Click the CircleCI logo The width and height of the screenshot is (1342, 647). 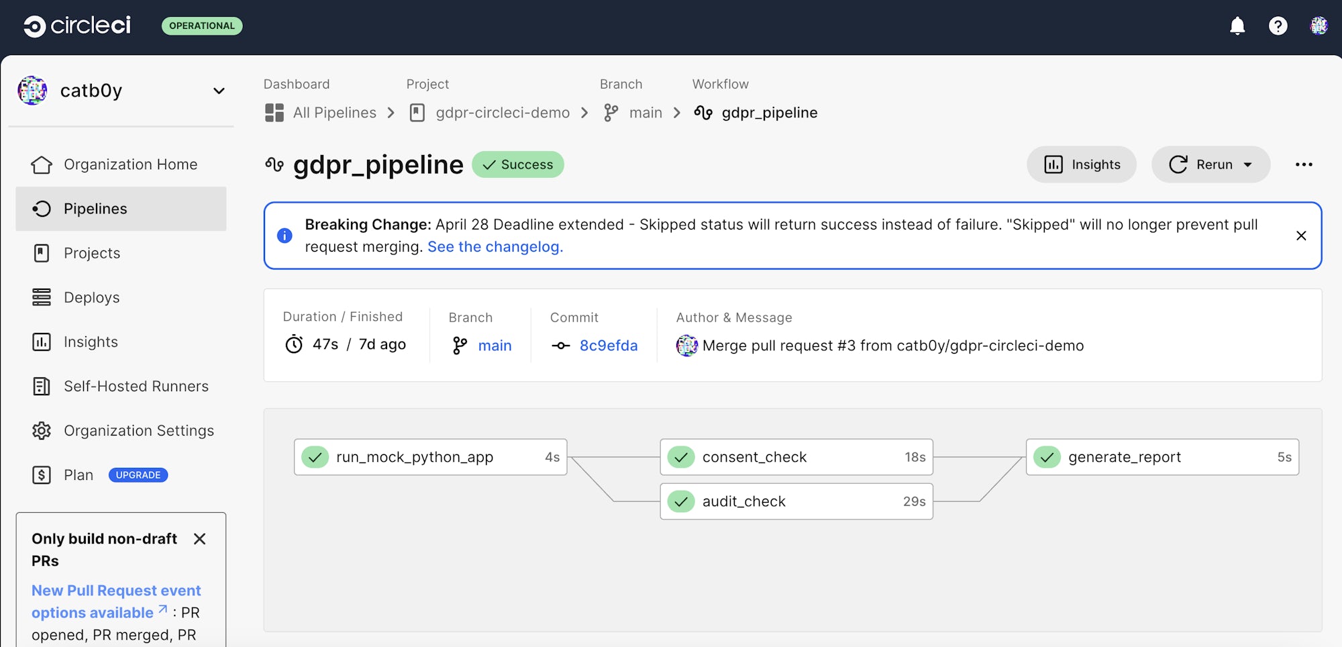[x=76, y=26]
